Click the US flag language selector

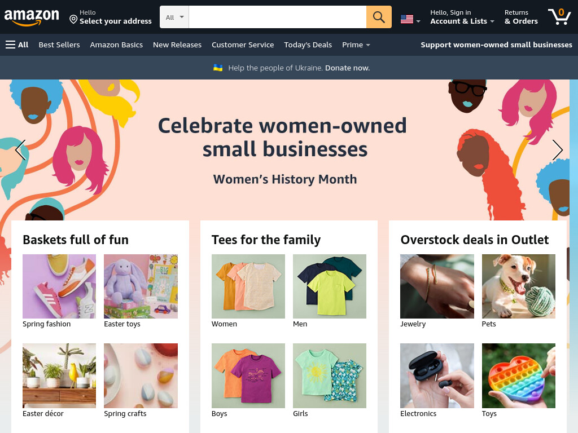410,19
